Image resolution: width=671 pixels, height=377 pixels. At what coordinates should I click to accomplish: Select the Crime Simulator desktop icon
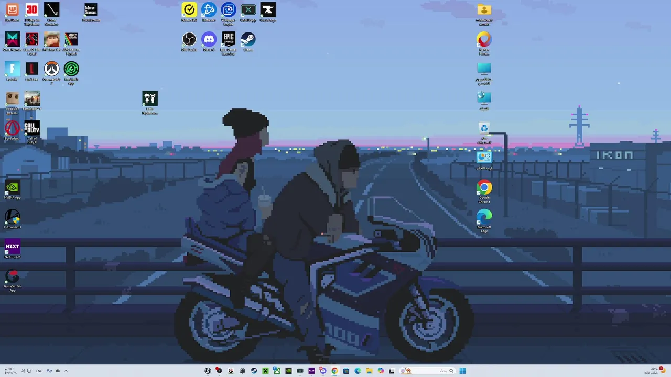[x=51, y=14]
